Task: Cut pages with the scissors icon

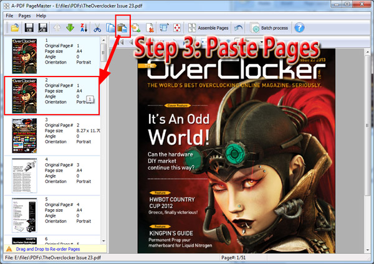Action: click(97, 28)
